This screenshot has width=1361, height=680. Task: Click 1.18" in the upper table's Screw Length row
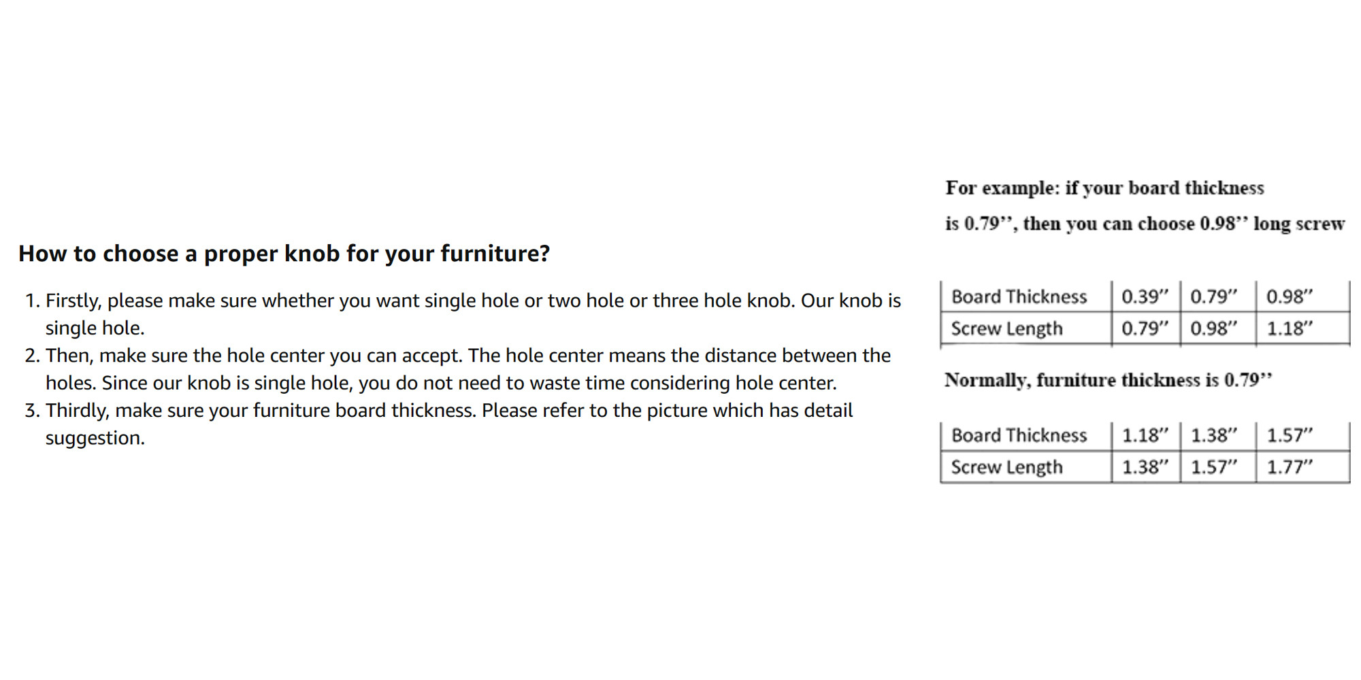[x=1289, y=329]
